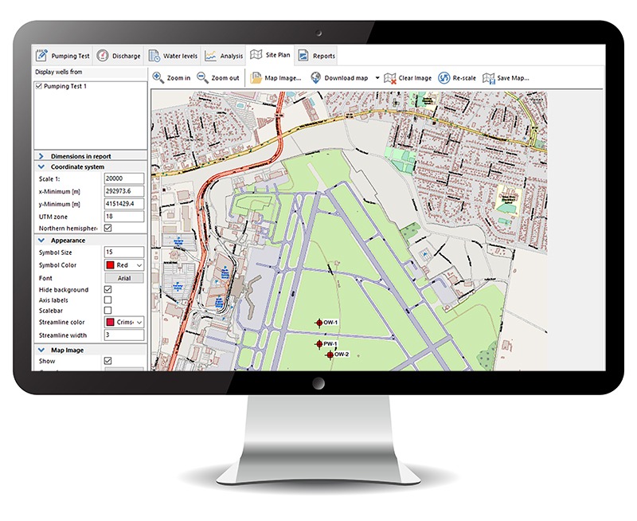This screenshot has height=521, width=637.
Task: Open the Analysis tab
Action: click(224, 56)
